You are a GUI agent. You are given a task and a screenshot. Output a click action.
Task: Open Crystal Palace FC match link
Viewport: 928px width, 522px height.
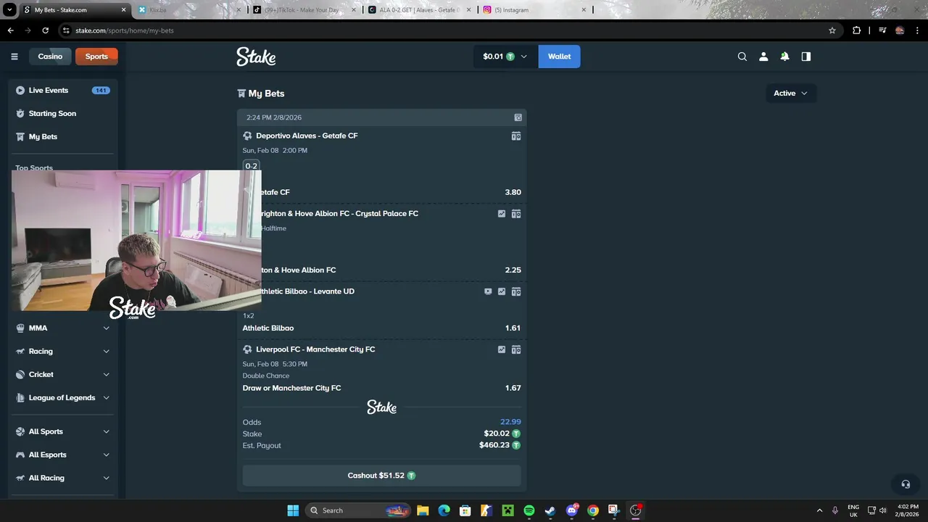click(x=338, y=214)
